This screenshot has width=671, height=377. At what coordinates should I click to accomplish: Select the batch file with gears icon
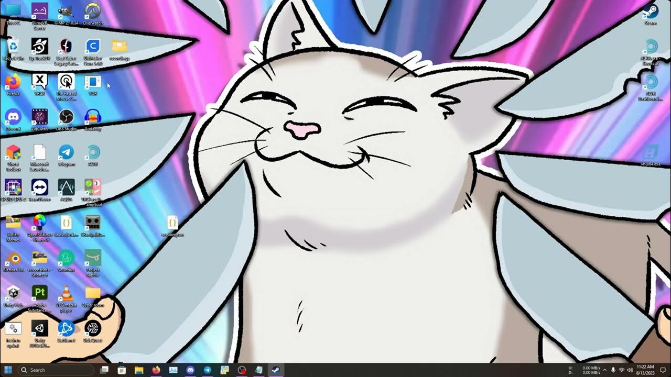pyautogui.click(x=13, y=334)
